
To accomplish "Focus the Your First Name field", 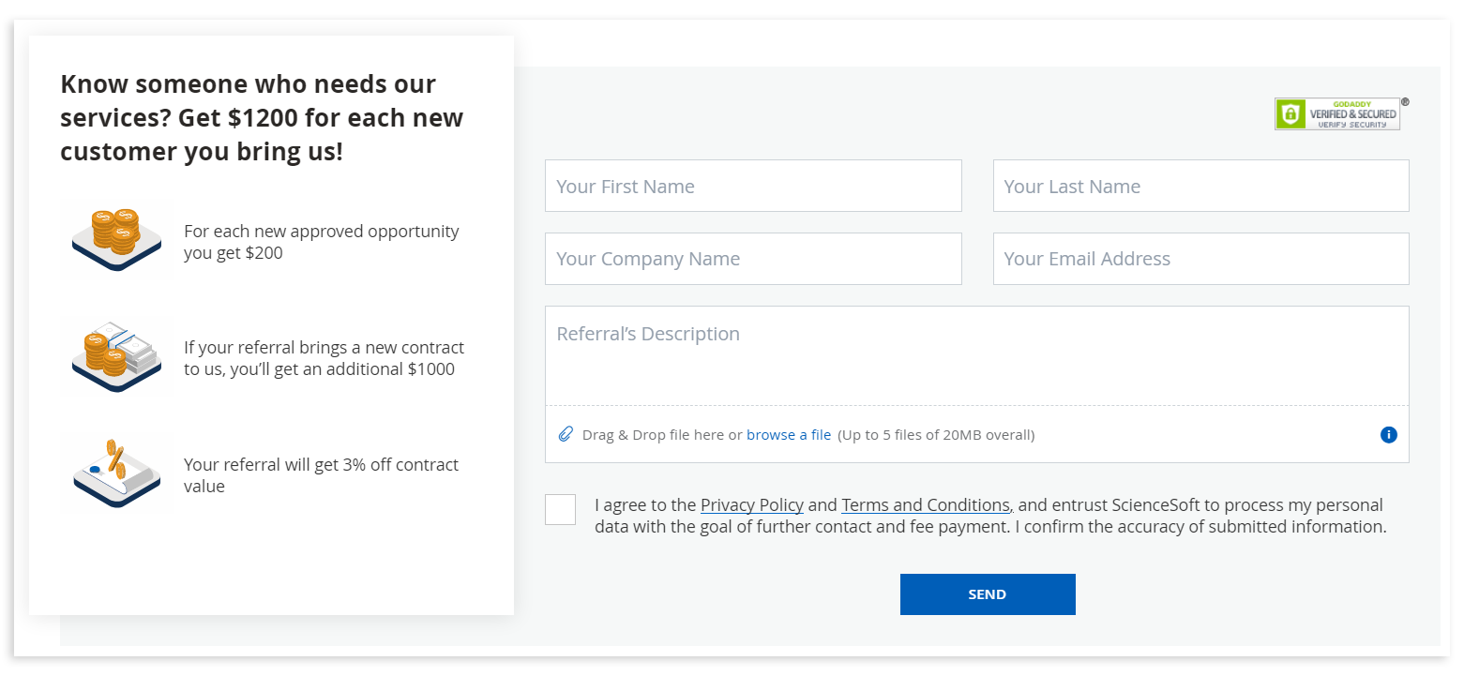I will [753, 186].
